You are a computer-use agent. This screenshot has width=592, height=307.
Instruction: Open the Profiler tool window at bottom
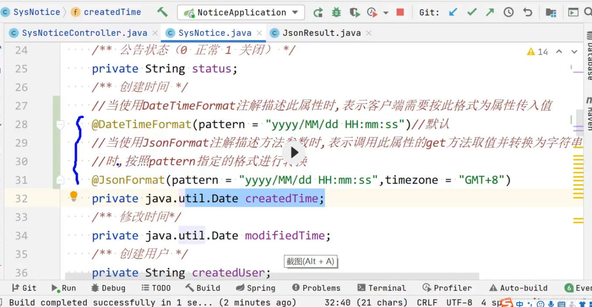(x=447, y=288)
